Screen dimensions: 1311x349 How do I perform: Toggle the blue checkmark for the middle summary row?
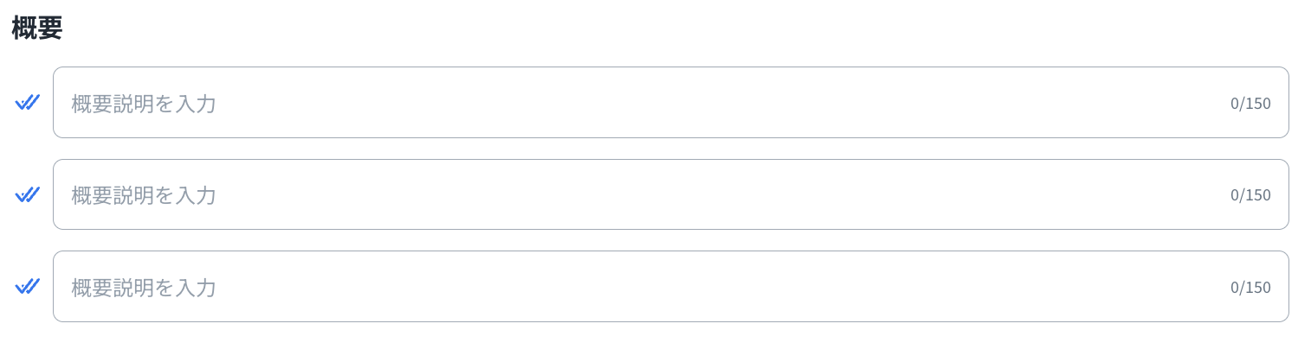point(28,194)
